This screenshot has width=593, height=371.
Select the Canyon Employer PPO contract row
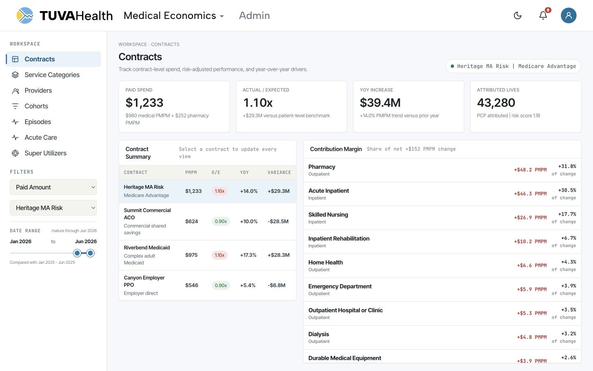click(x=208, y=285)
